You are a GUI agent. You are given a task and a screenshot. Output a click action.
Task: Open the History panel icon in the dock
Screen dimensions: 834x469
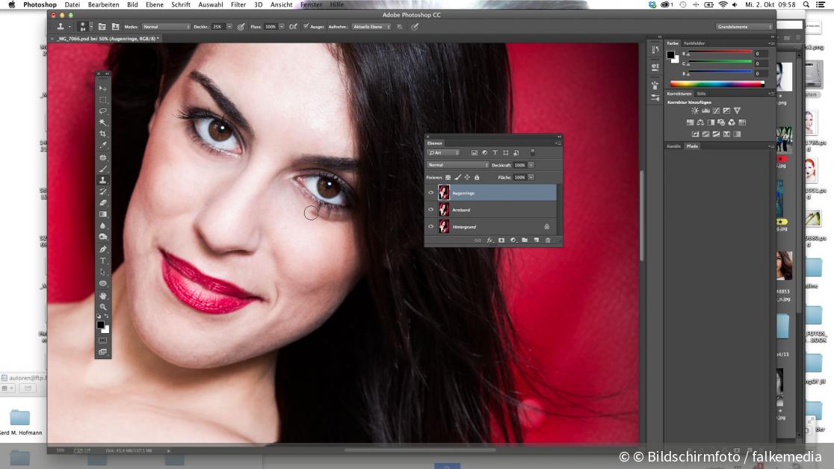tap(655, 49)
